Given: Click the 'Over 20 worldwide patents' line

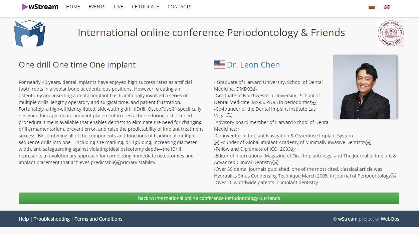Looking at the screenshot, I should pyautogui.click(x=266, y=183).
